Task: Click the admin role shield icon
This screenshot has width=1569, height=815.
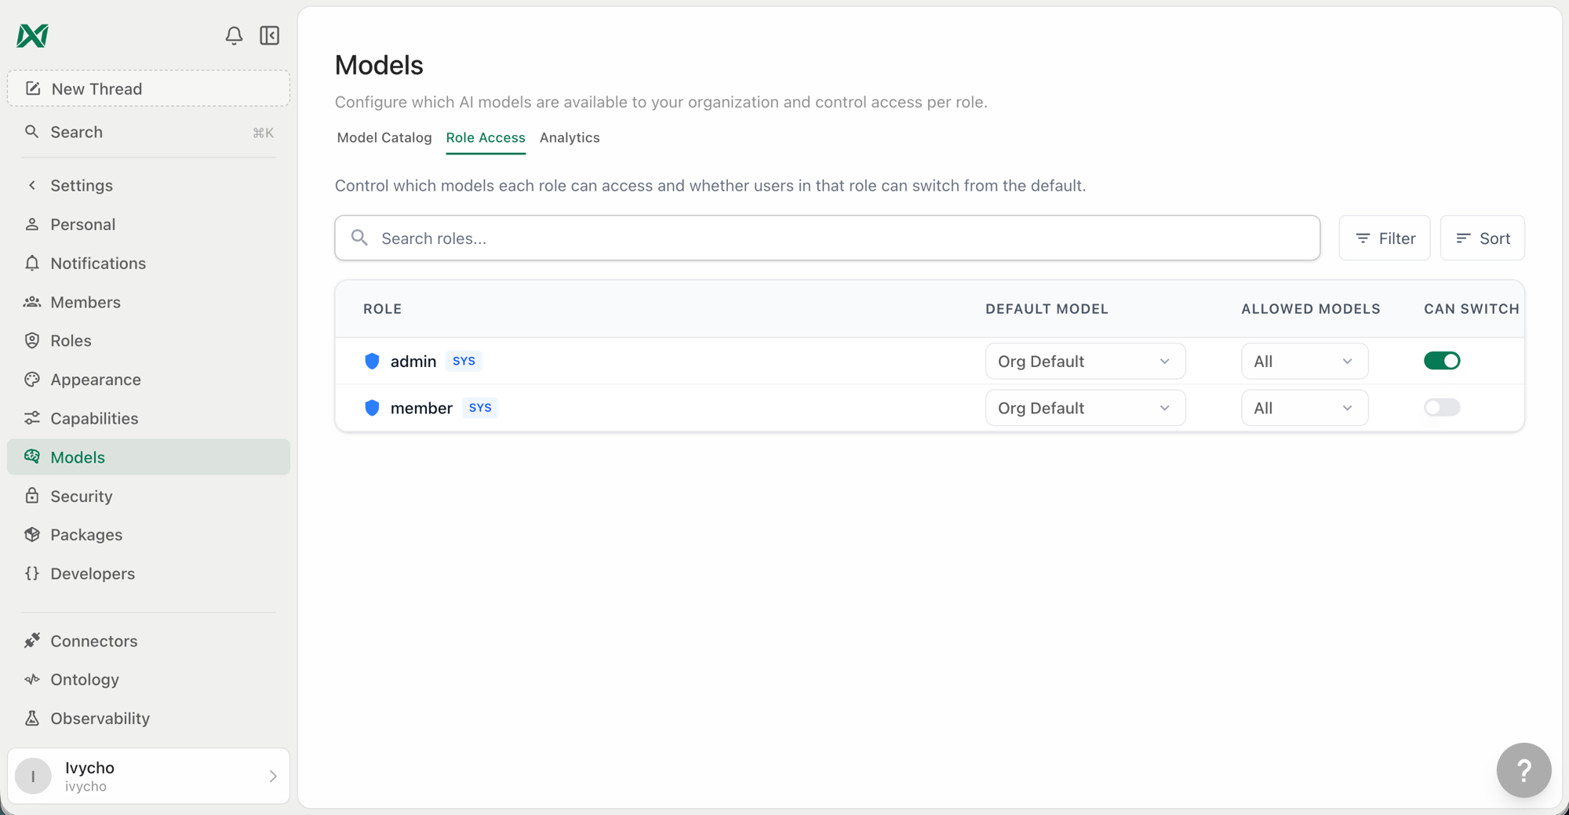Action: click(x=372, y=361)
